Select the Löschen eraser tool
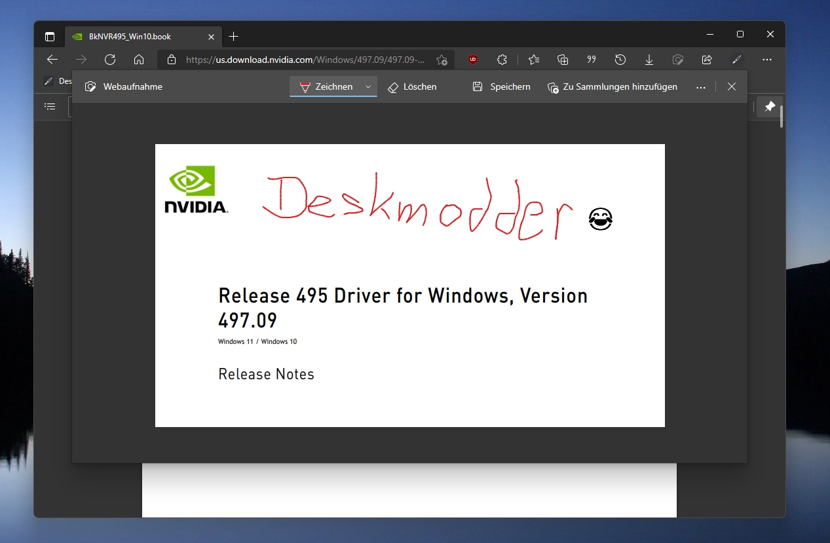The image size is (830, 543). click(x=412, y=86)
